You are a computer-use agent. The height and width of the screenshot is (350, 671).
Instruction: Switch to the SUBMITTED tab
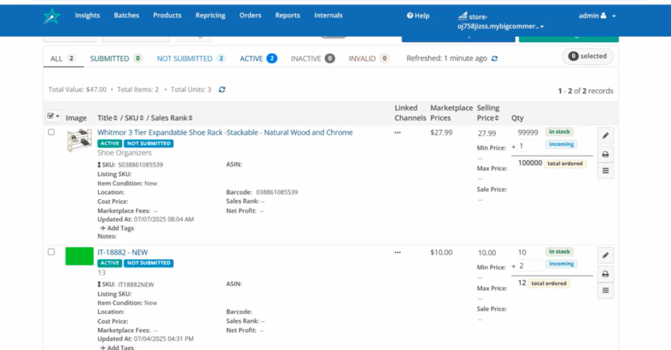tap(116, 58)
